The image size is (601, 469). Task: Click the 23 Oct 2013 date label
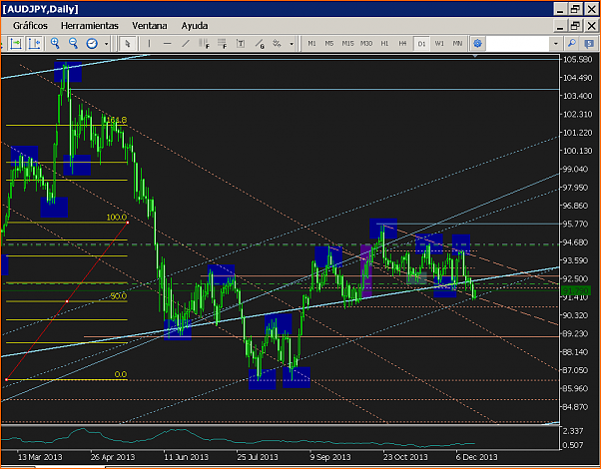(405, 457)
